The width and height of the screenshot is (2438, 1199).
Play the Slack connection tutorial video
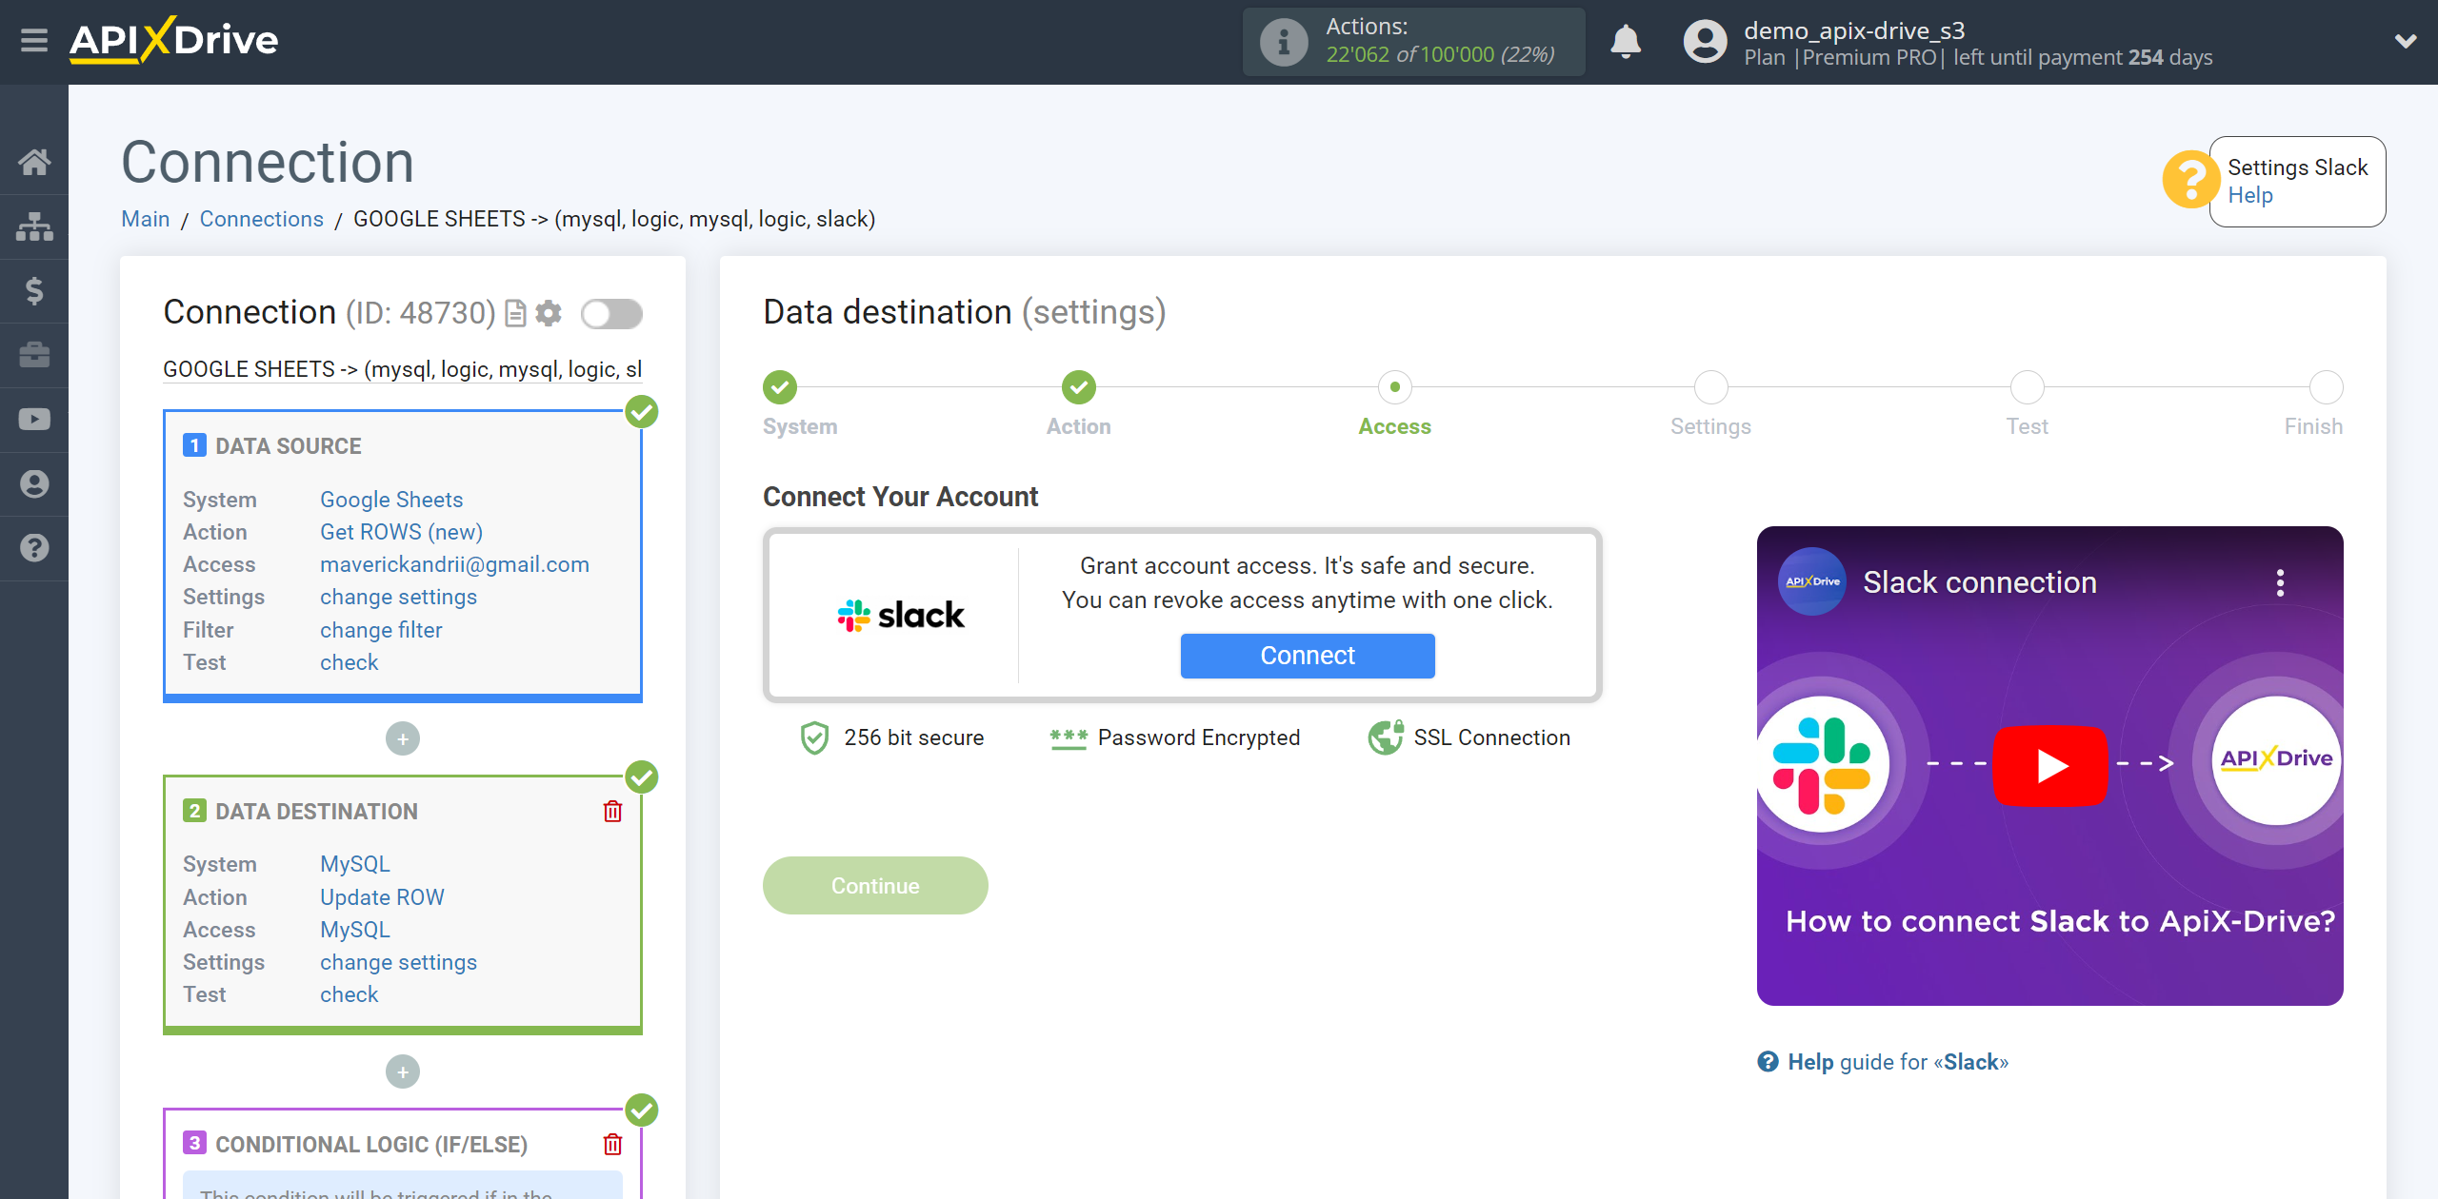click(x=2050, y=764)
